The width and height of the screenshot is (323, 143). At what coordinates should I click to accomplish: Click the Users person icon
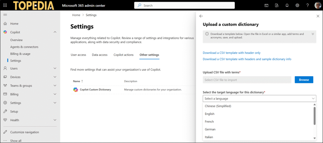coord(5,69)
